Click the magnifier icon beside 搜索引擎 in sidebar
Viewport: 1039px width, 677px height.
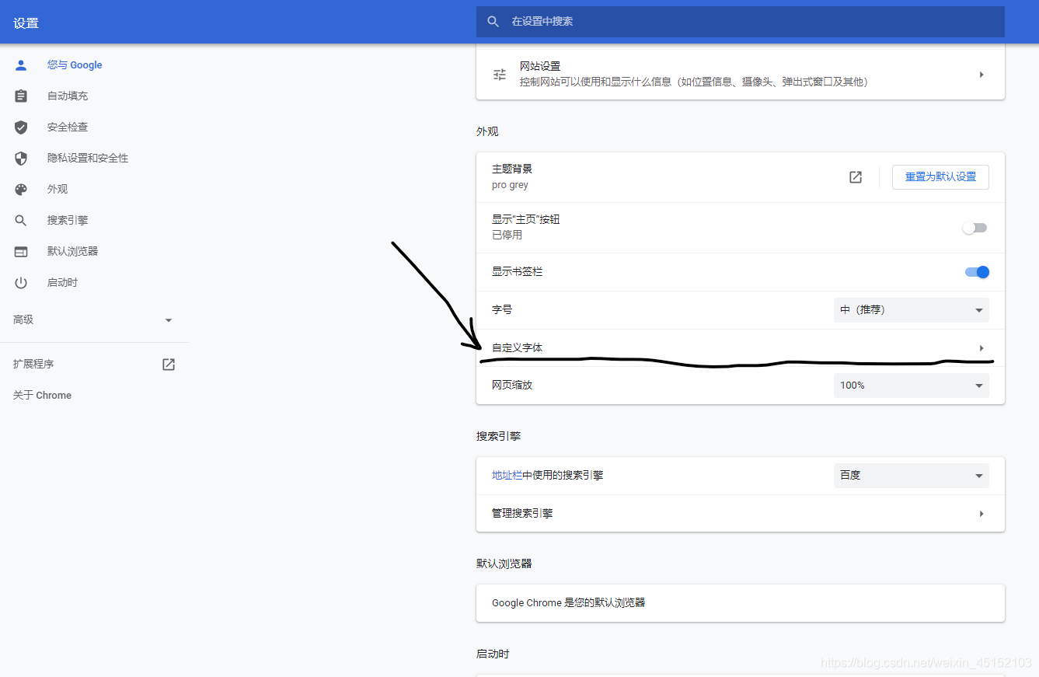coord(21,221)
